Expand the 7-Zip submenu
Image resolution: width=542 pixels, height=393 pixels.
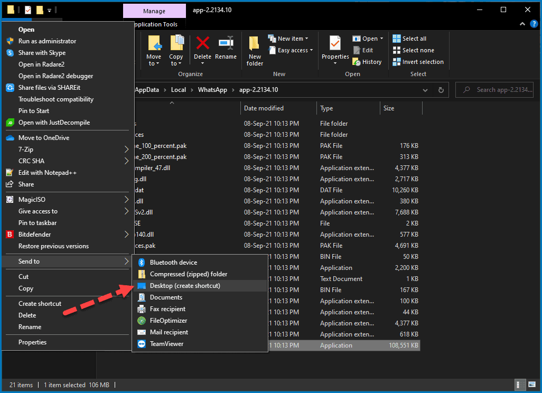pos(68,149)
